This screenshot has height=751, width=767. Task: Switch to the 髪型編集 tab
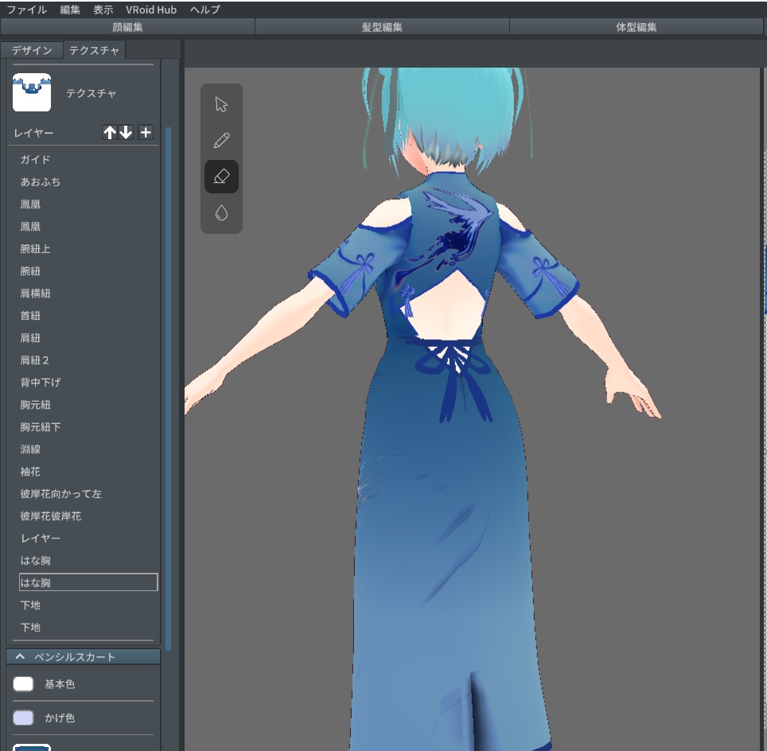tap(382, 26)
